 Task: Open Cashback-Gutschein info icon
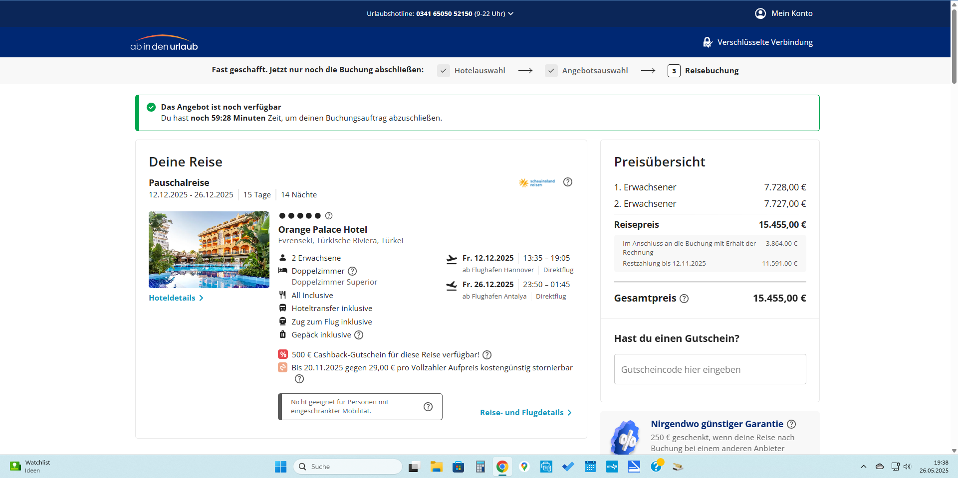(x=487, y=355)
